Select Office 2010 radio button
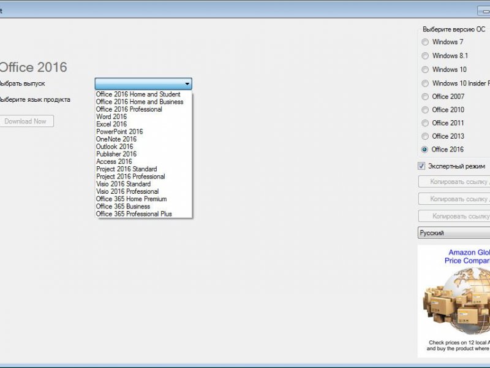 tap(425, 110)
